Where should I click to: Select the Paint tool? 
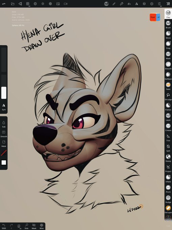coord(168,86)
